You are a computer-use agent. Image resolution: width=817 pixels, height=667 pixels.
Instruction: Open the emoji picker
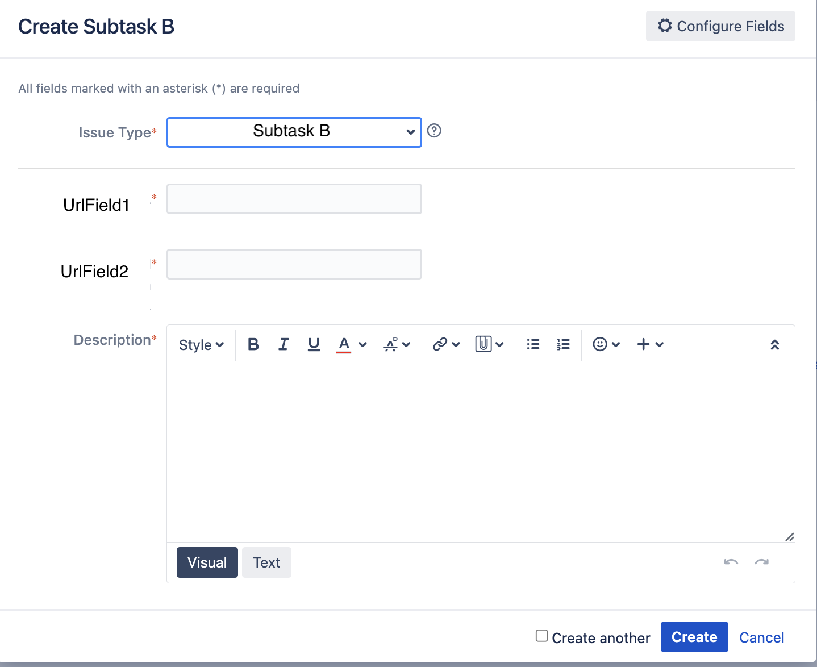[x=606, y=344]
